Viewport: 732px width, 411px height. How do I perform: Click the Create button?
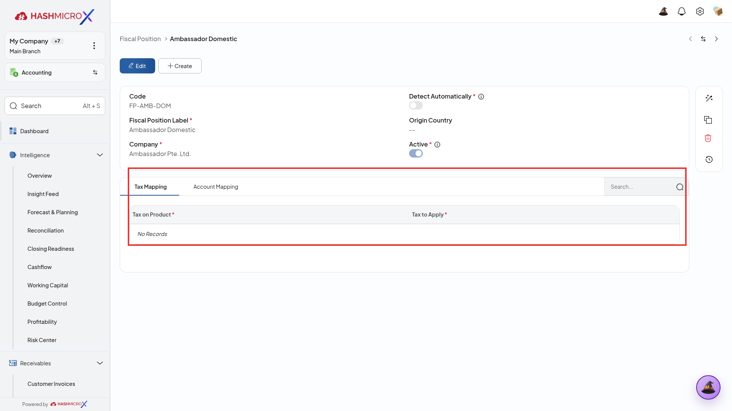click(180, 66)
